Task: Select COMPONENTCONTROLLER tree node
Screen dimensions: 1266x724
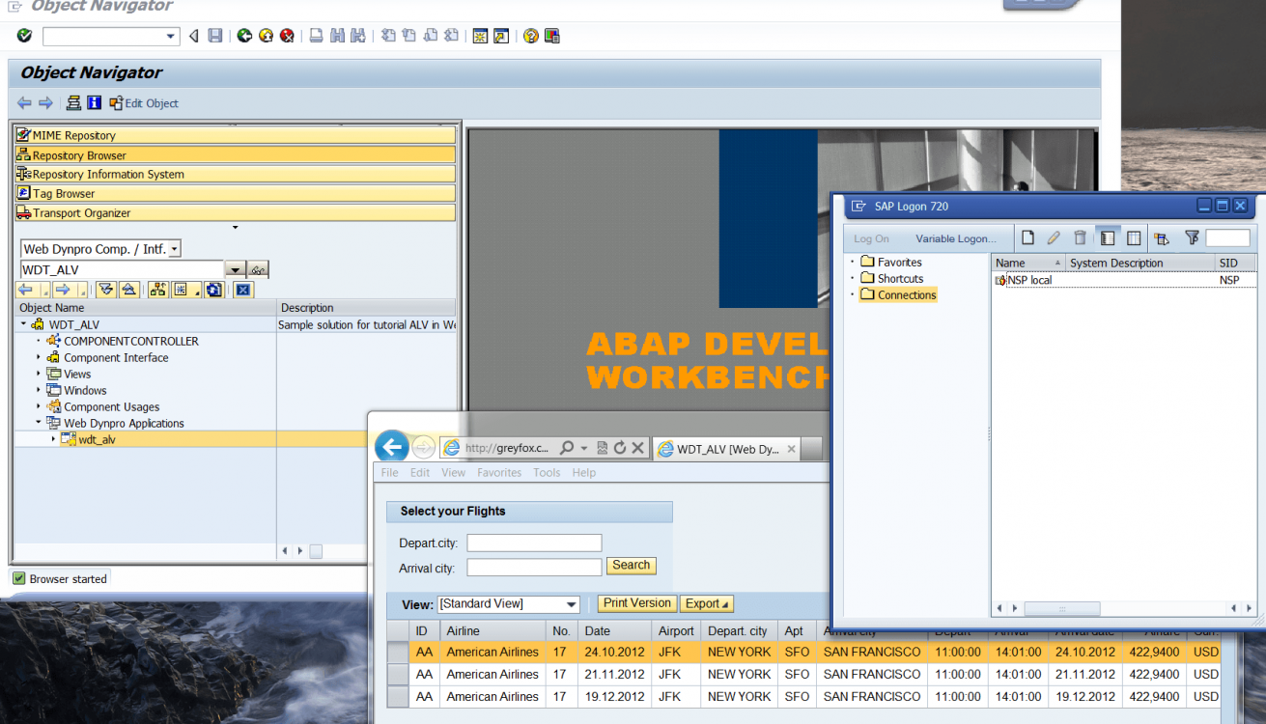Action: (x=131, y=341)
